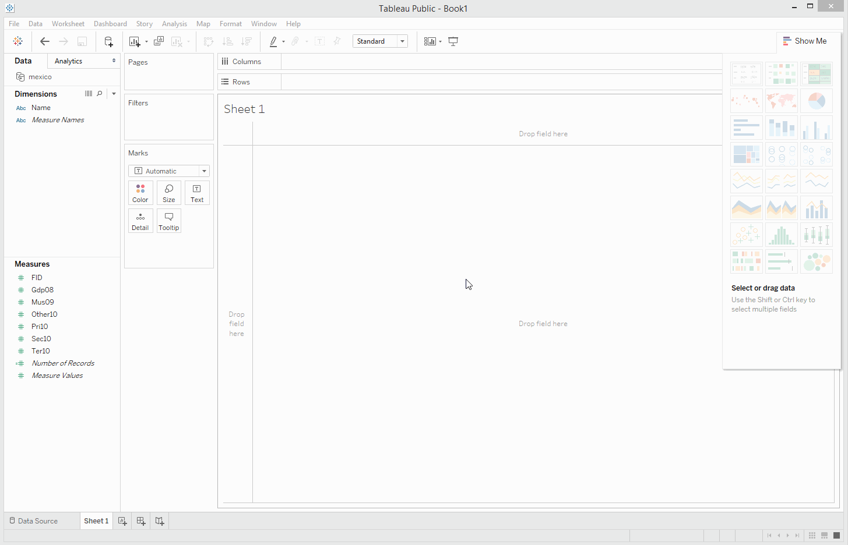This screenshot has width=848, height=545.
Task: Click the Color button on Marks card
Action: (140, 193)
